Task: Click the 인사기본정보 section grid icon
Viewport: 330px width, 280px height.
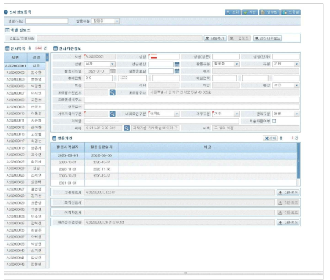Action: click(x=56, y=48)
